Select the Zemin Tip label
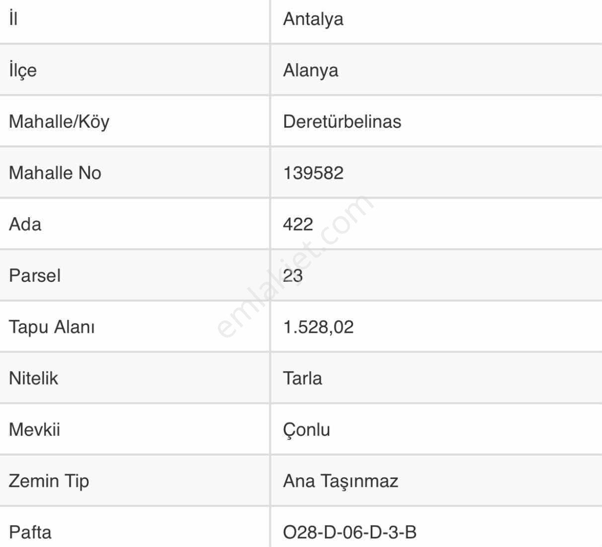The width and height of the screenshot is (602, 547). pos(49,481)
